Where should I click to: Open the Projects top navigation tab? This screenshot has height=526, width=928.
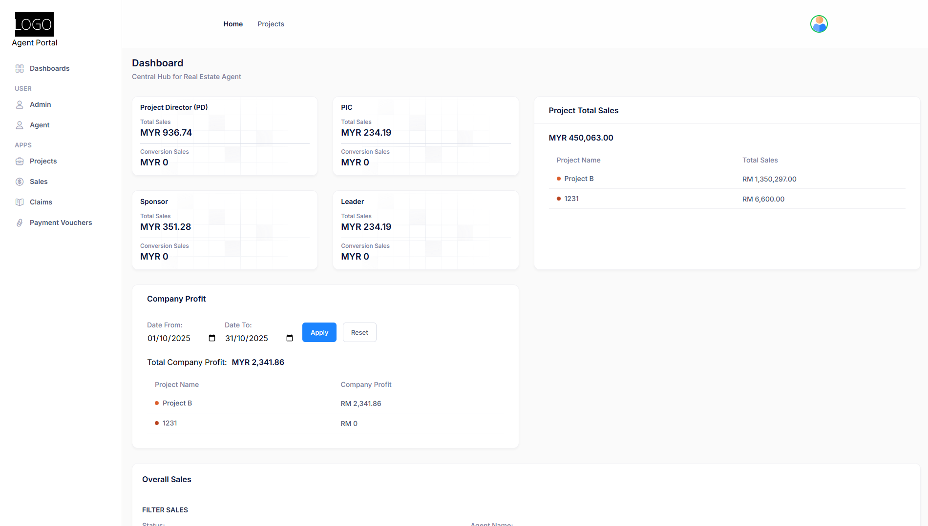pyautogui.click(x=271, y=24)
